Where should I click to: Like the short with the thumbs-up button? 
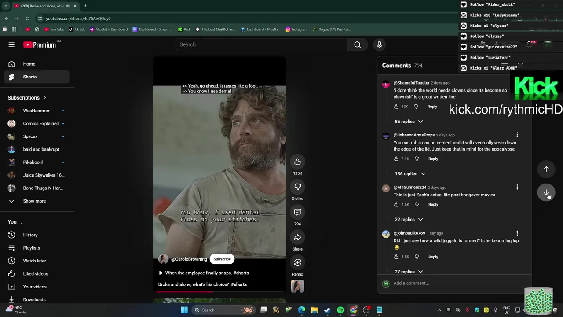click(x=297, y=162)
